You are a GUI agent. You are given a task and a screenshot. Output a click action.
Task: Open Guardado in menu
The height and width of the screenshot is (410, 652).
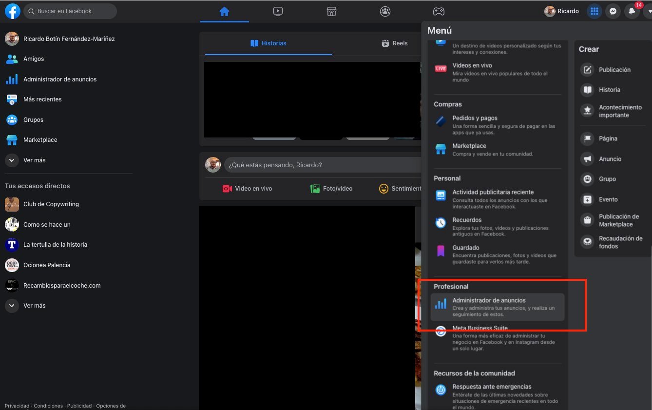click(497, 254)
